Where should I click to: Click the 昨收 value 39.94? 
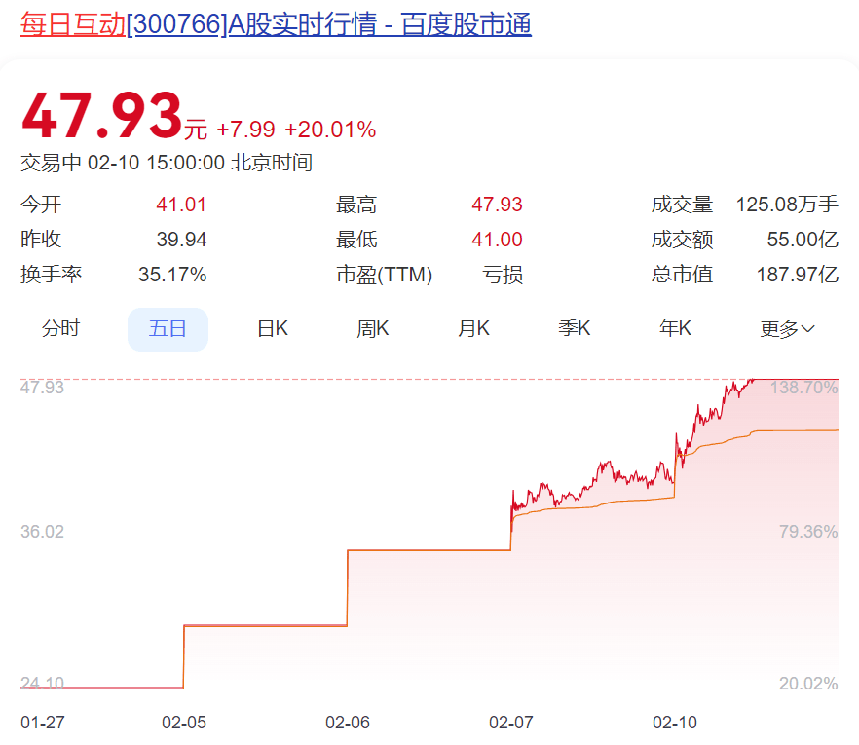coord(181,240)
